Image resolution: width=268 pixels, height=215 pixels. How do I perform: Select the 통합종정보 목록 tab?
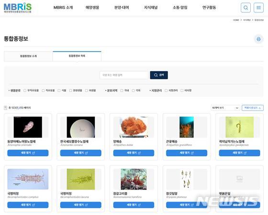coord(77,56)
